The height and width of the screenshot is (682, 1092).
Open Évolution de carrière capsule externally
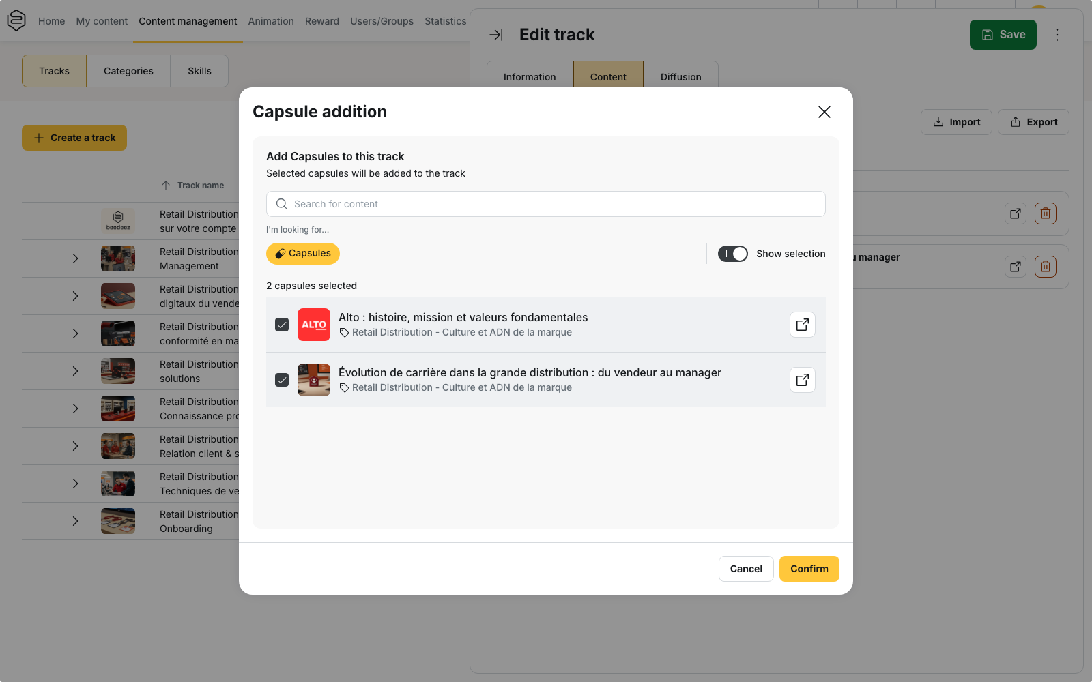tap(803, 380)
